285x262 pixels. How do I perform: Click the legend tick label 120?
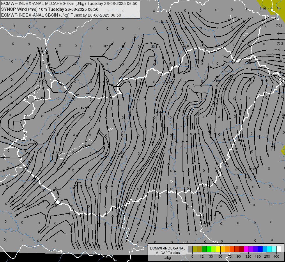point(248,256)
